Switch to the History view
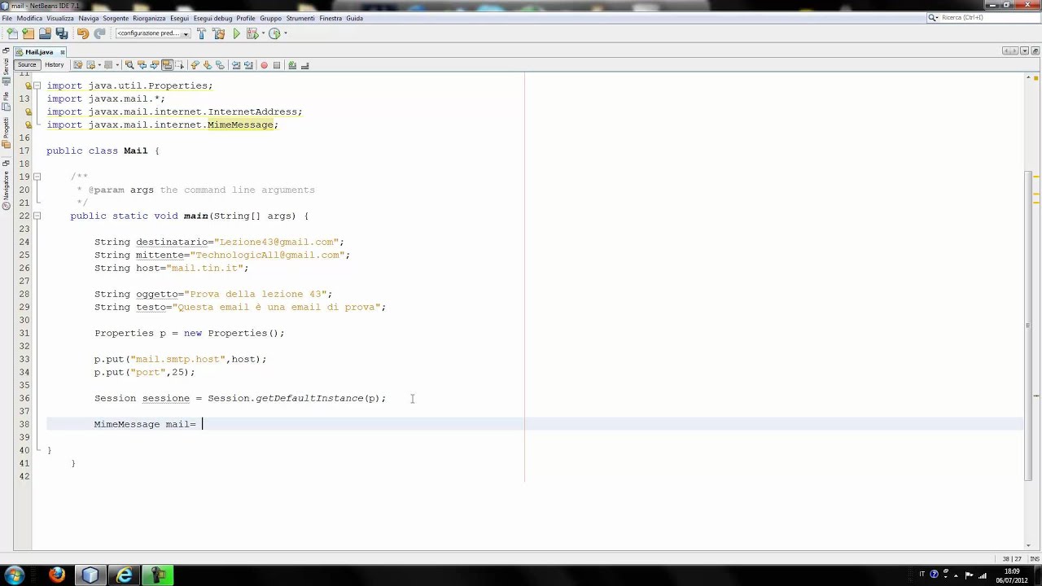 (x=55, y=65)
